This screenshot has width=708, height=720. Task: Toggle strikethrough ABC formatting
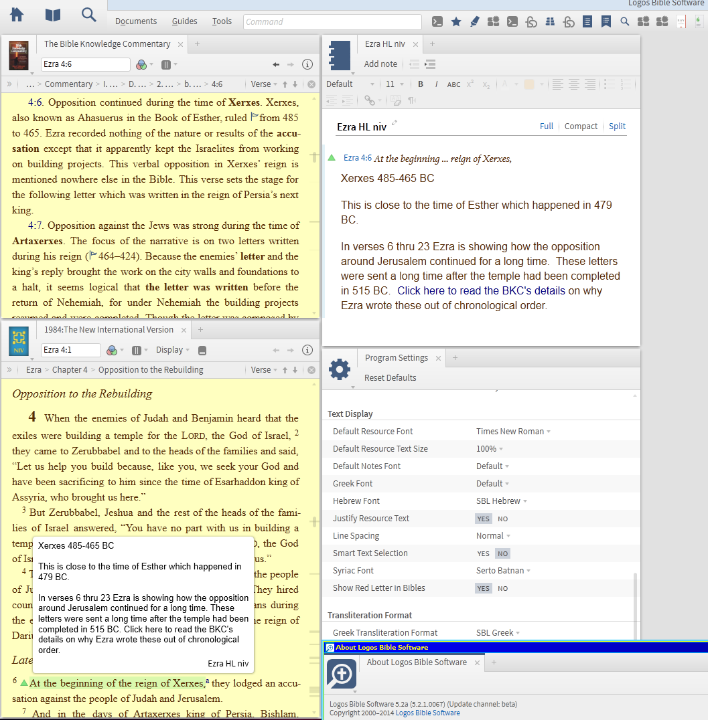[x=453, y=84]
